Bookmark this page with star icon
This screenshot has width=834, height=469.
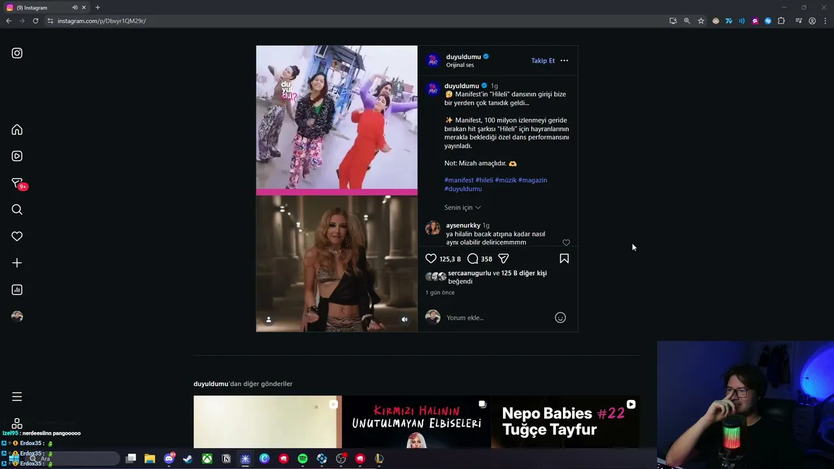tap(701, 21)
